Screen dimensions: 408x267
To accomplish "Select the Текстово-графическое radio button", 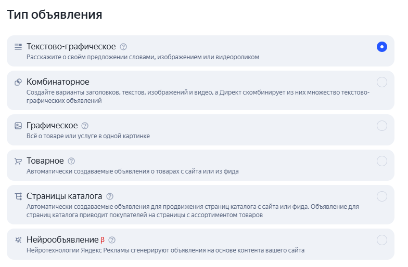I will click(x=382, y=47).
